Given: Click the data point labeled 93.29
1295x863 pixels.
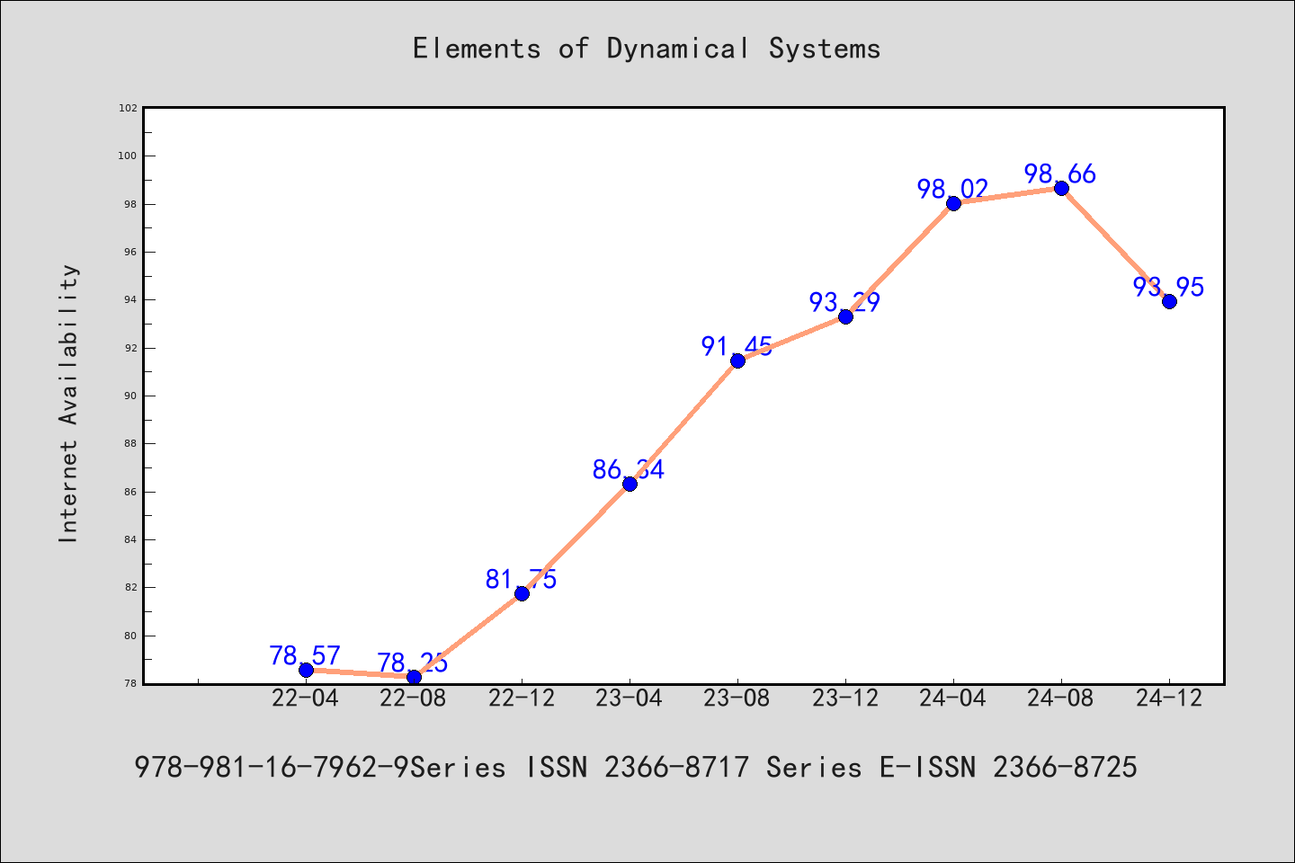Looking at the screenshot, I should point(845,316).
